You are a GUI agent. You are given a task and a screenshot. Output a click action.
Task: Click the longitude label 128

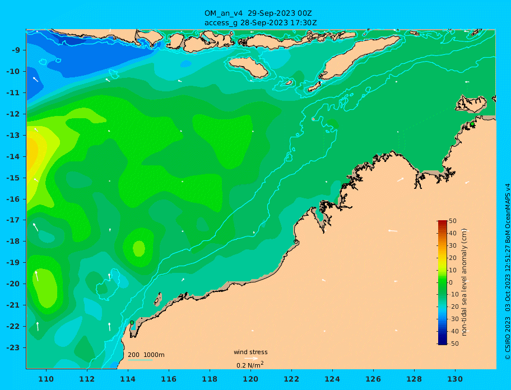[414, 379]
